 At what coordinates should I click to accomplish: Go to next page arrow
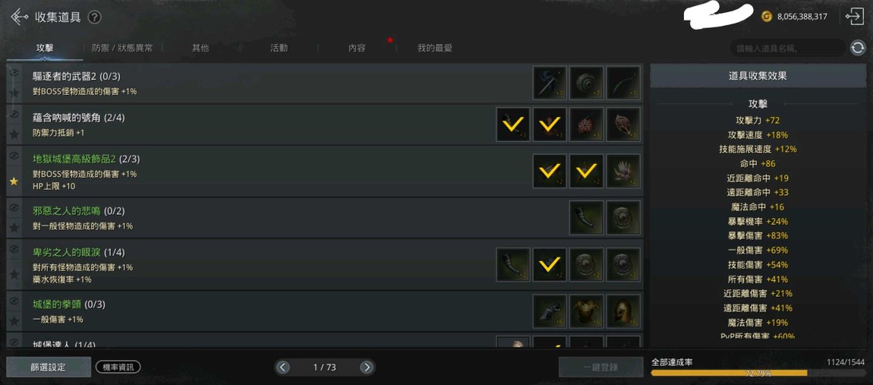tap(366, 368)
